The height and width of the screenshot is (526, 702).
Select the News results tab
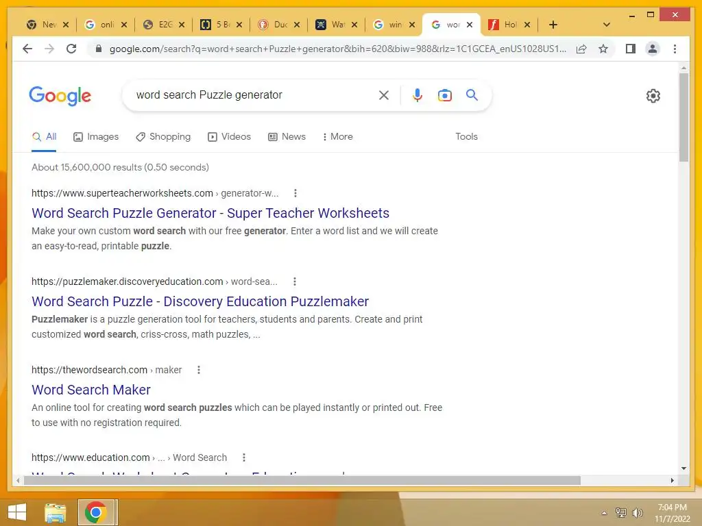[287, 136]
